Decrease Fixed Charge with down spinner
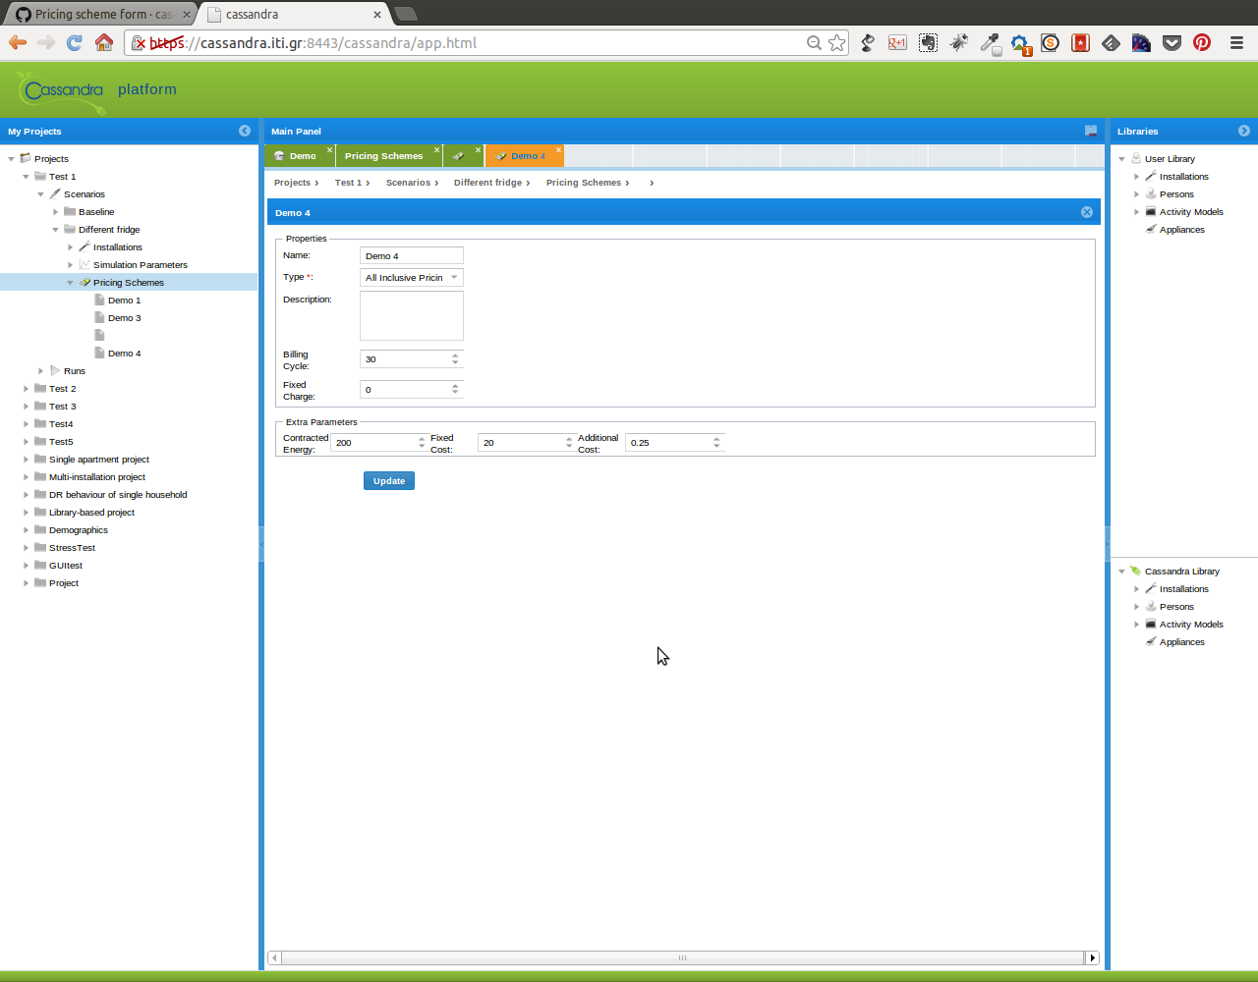 tap(455, 393)
